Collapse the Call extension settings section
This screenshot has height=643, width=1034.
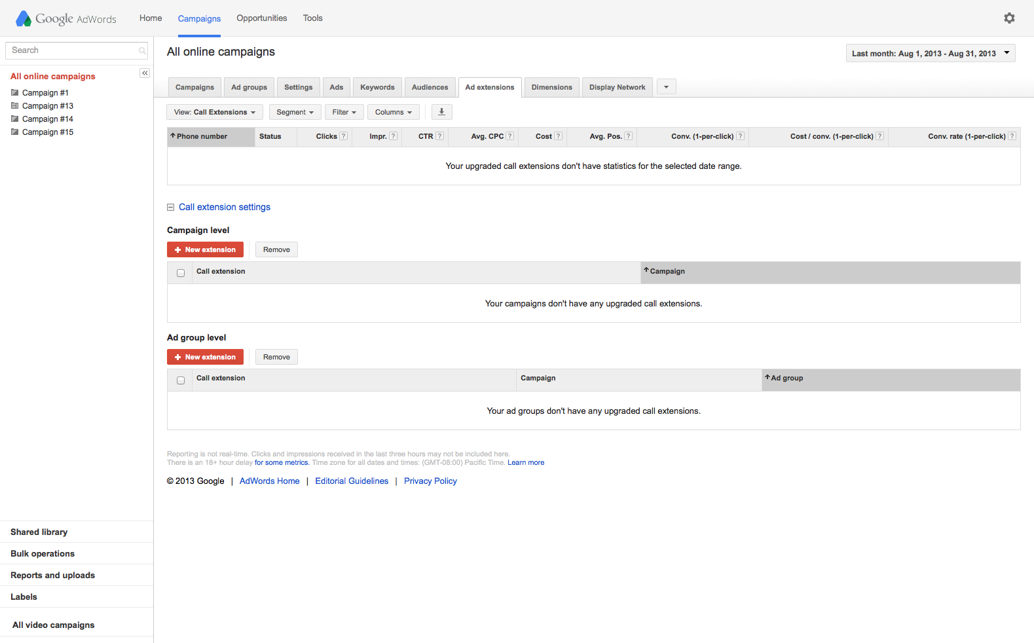(x=170, y=207)
